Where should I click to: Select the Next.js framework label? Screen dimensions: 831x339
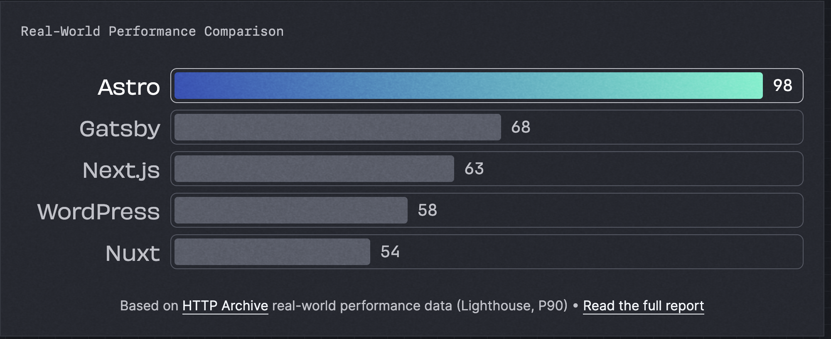121,170
